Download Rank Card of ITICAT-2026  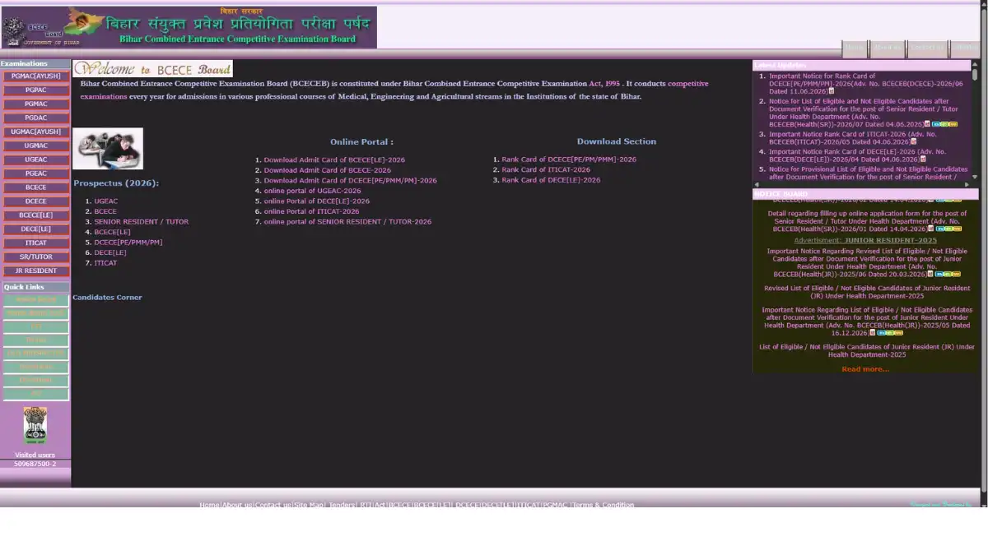pyautogui.click(x=546, y=170)
